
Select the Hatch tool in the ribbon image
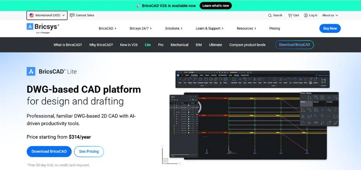(x=226, y=80)
